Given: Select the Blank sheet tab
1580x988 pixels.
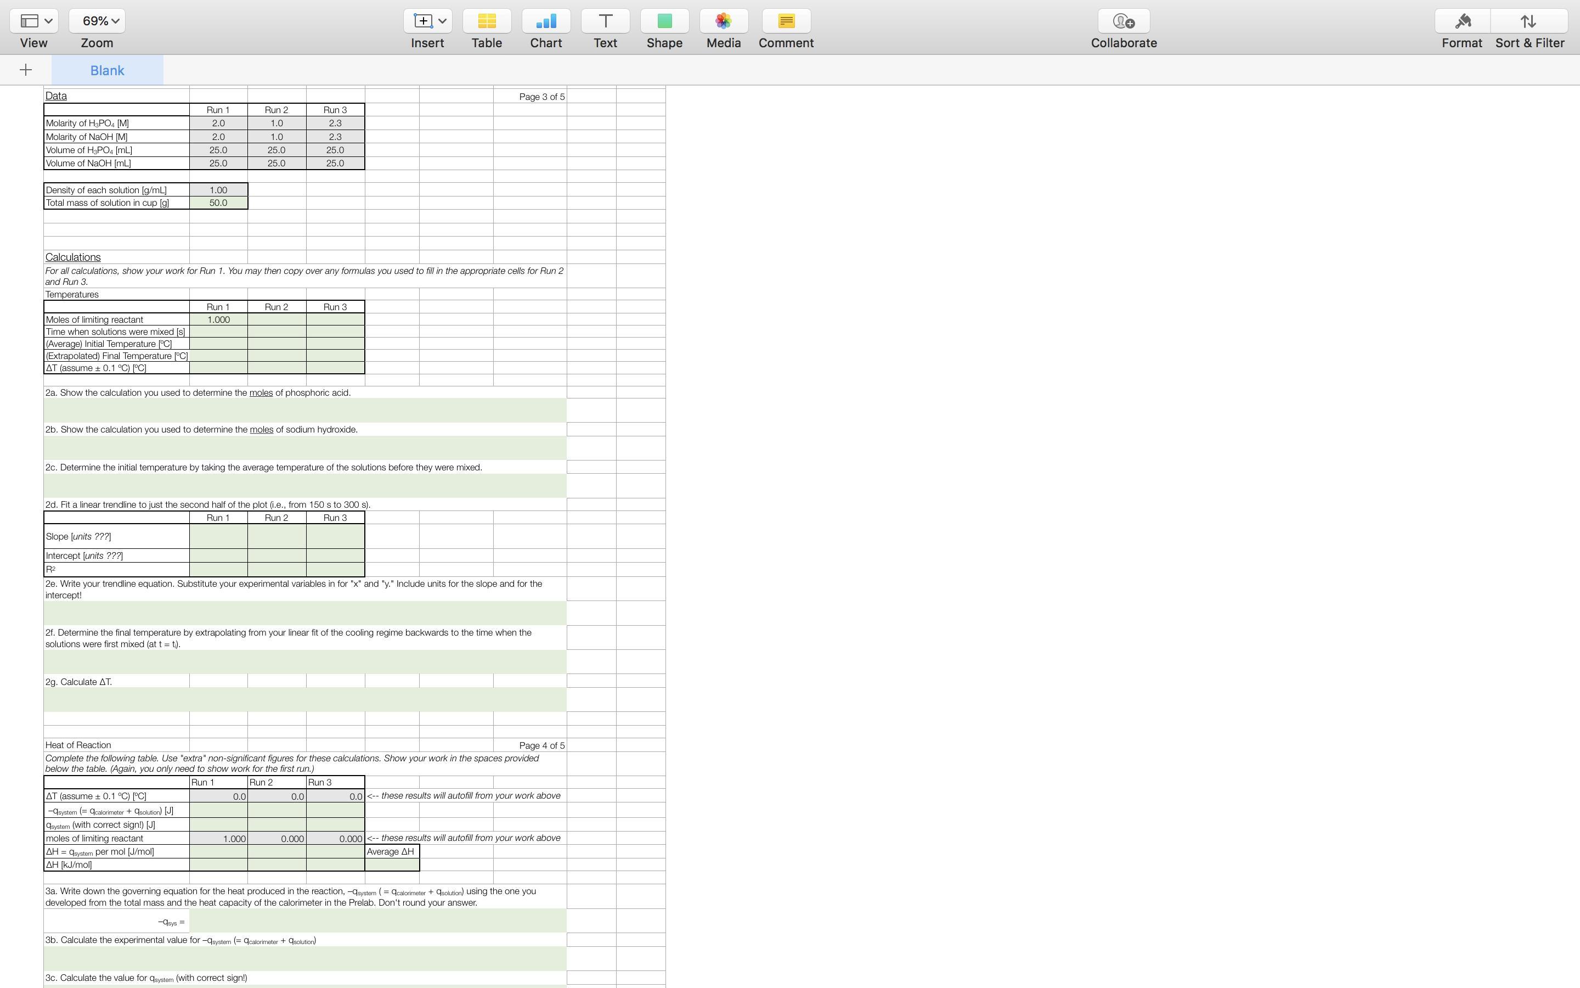Looking at the screenshot, I should pyautogui.click(x=107, y=71).
